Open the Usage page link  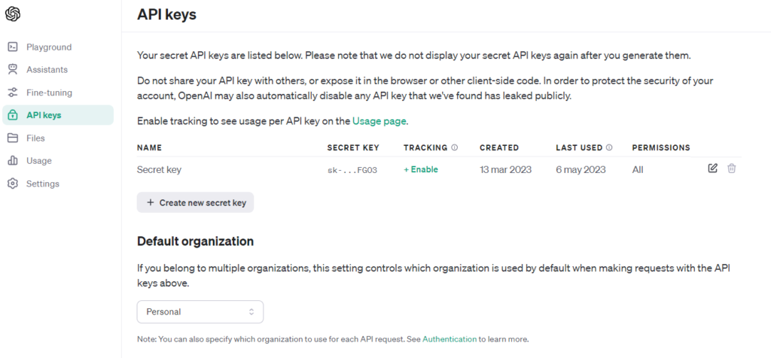coord(379,120)
